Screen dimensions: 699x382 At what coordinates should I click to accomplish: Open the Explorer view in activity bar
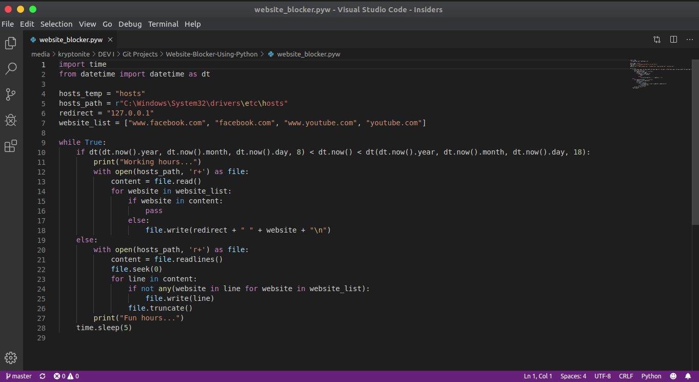(x=11, y=44)
